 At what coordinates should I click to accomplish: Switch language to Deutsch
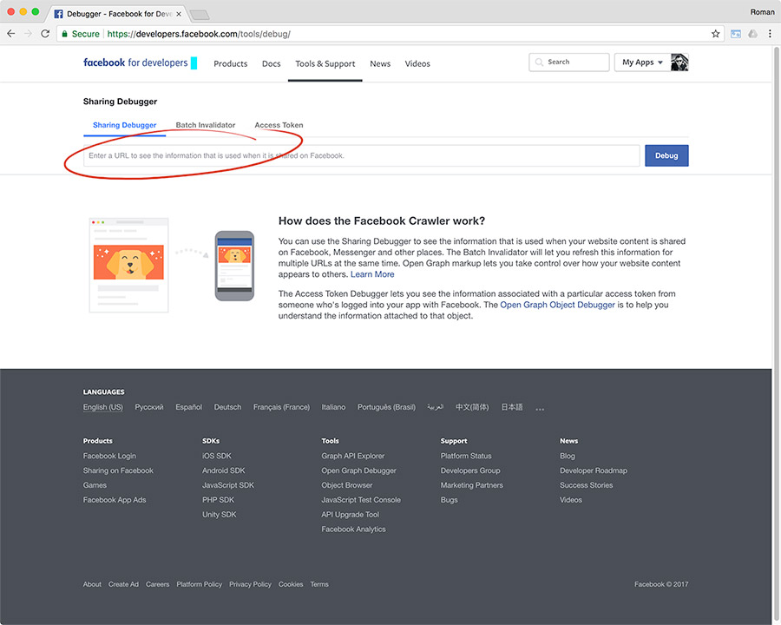227,407
